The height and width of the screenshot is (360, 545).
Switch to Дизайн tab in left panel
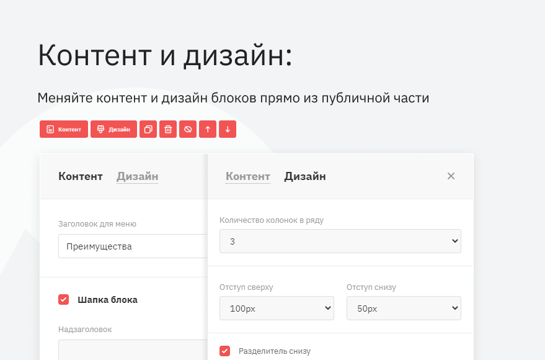(137, 176)
